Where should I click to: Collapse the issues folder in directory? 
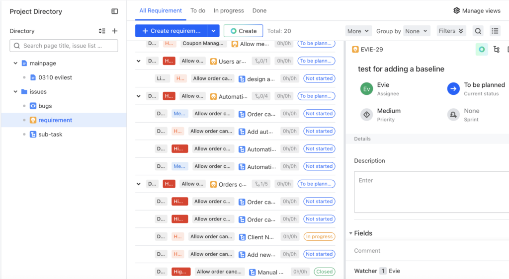point(16,92)
